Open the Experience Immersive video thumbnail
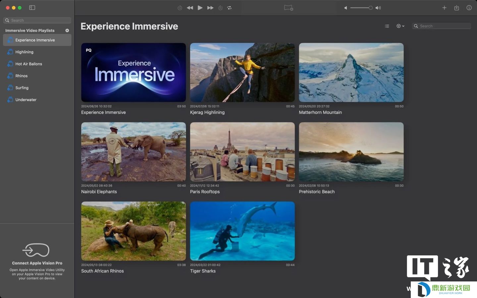Viewport: 477px width, 298px height. 133,72
